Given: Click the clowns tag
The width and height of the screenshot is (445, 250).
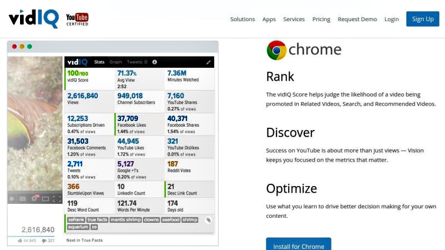Looking at the screenshot, I should [x=151, y=220].
